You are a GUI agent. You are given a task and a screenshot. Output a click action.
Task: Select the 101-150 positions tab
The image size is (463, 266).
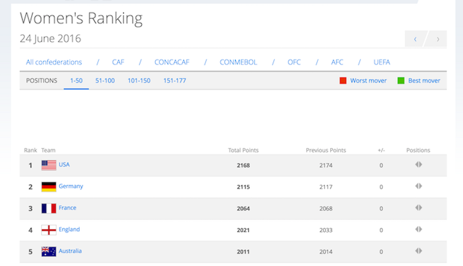(139, 81)
